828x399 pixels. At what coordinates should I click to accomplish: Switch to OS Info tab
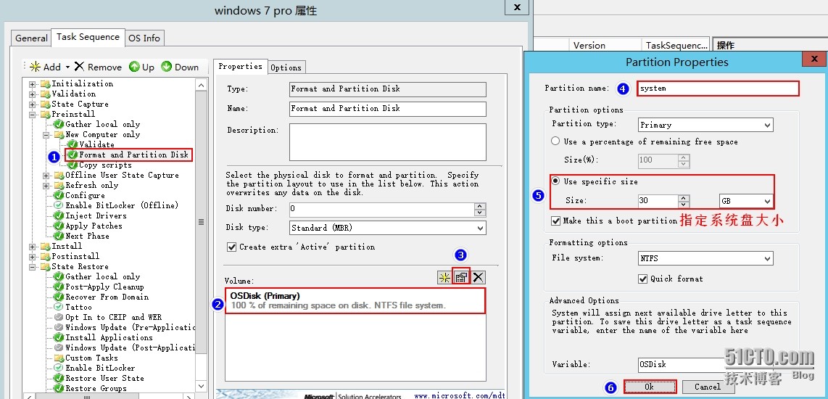[144, 38]
